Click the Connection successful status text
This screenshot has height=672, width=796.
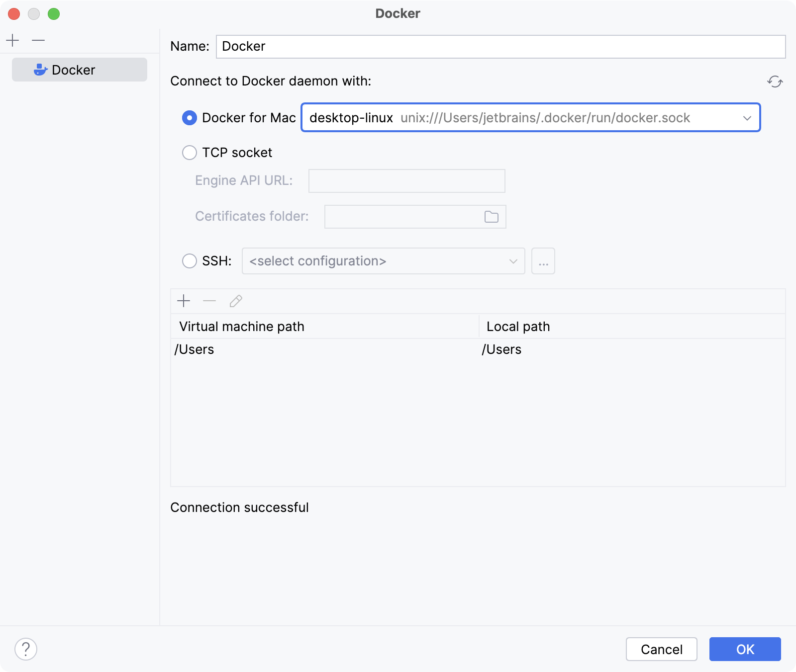[x=239, y=507]
